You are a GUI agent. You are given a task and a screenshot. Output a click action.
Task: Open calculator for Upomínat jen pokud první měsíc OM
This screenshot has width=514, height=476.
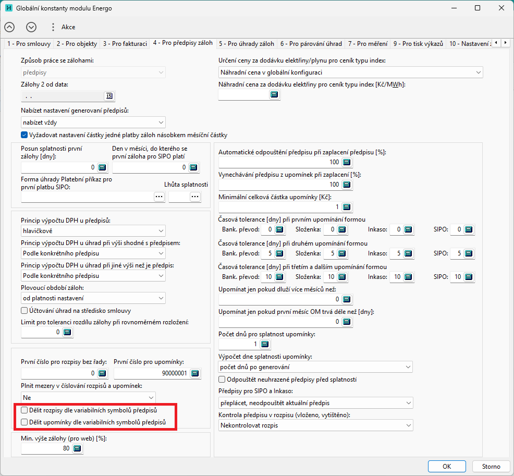click(x=347, y=322)
